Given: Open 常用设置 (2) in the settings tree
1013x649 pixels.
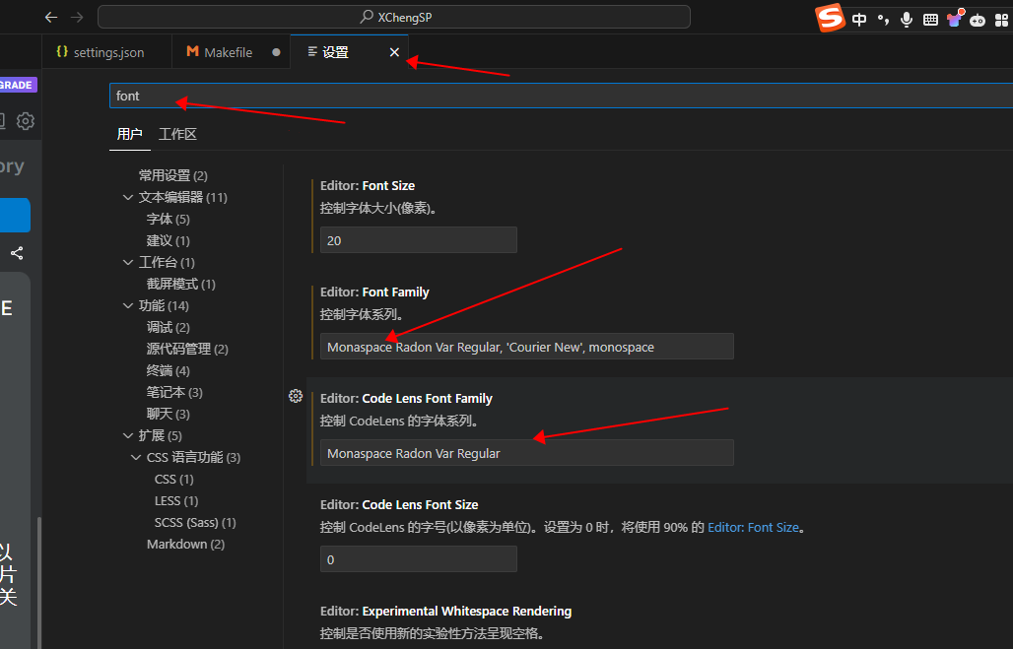Looking at the screenshot, I should pyautogui.click(x=173, y=175).
